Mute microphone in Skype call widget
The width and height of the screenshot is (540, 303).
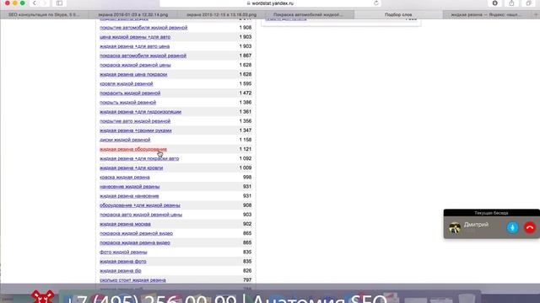point(512,227)
